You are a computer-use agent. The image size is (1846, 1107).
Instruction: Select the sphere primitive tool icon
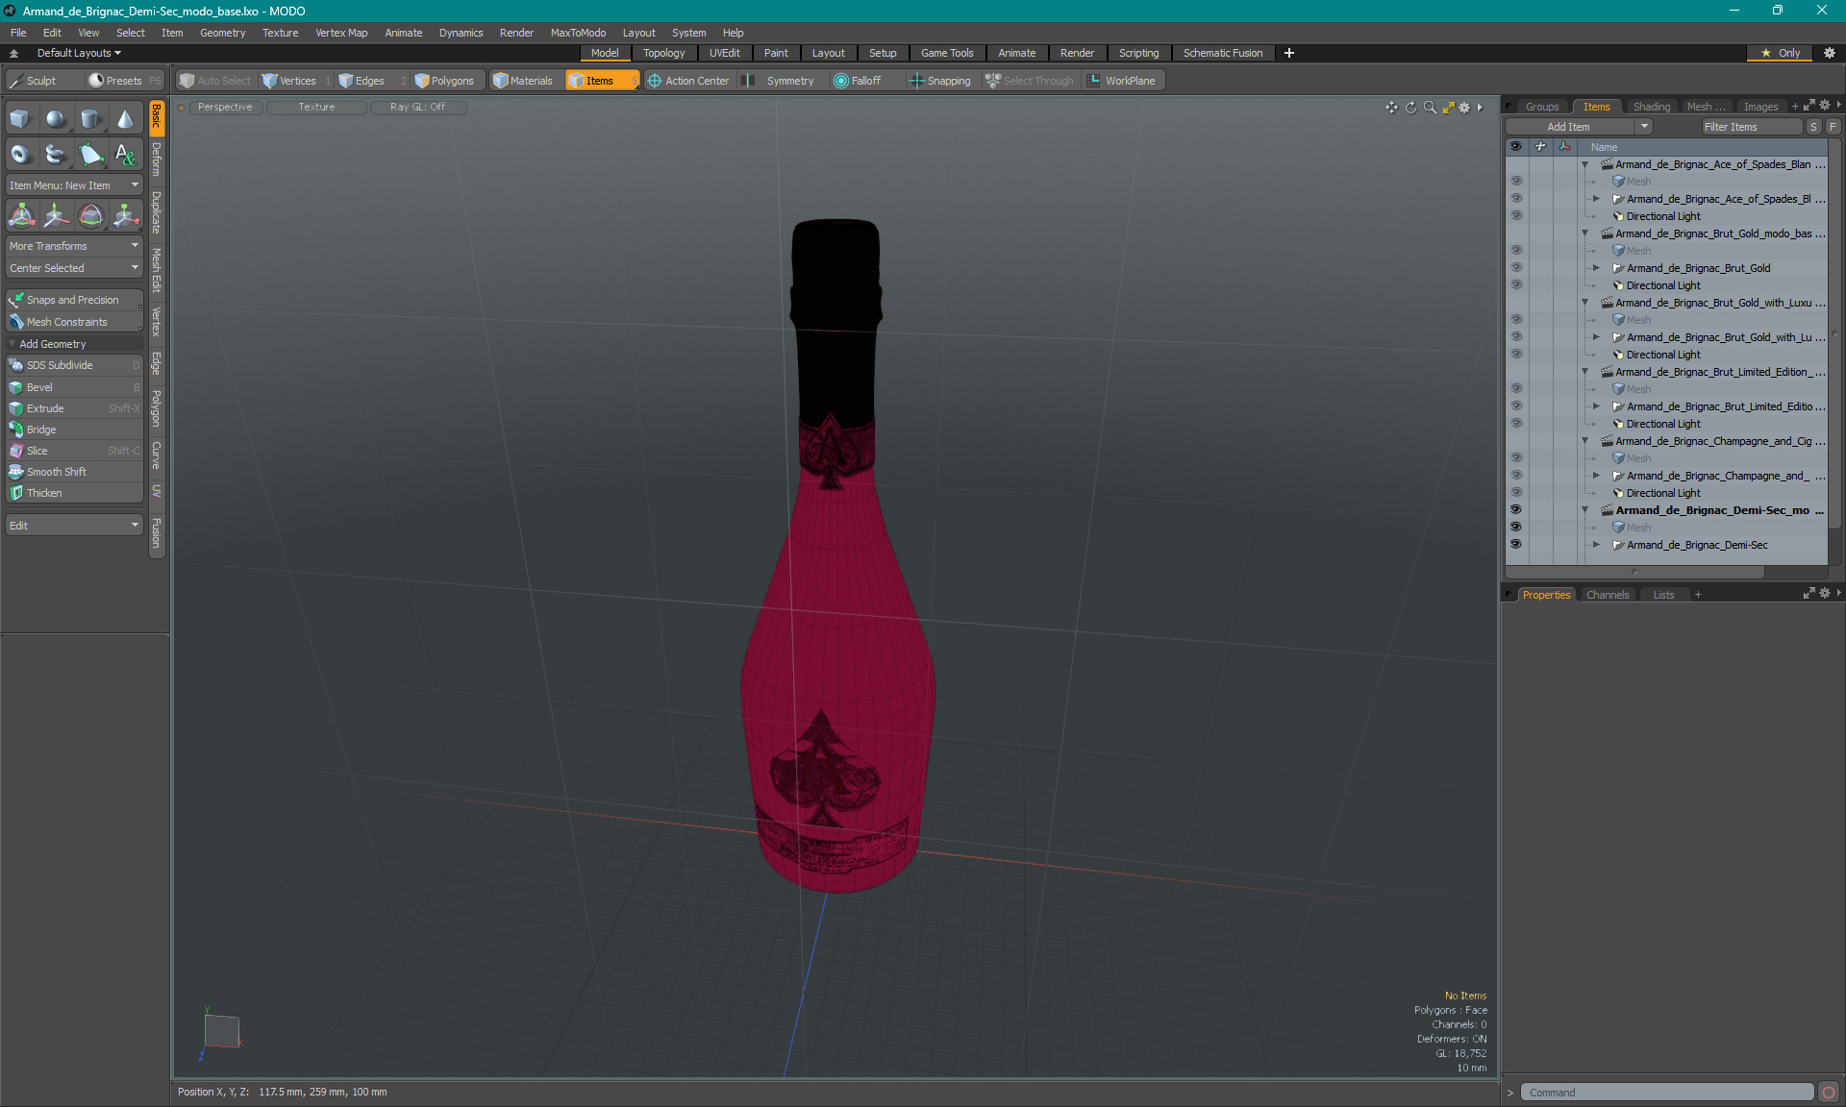[56, 119]
